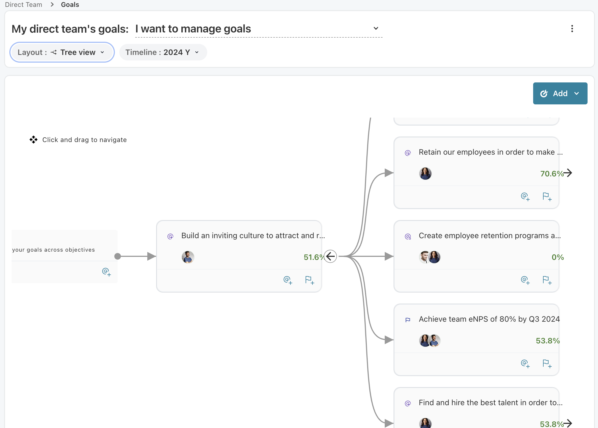This screenshot has width=598, height=428.
Task: Open Create employee retention programs objective title
Action: (489, 235)
